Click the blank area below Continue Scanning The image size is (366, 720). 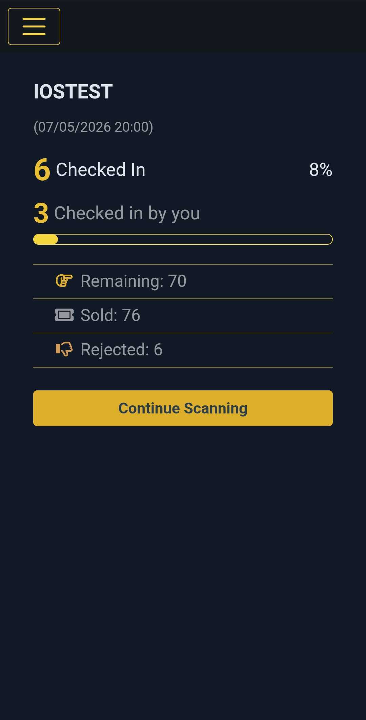(183, 560)
